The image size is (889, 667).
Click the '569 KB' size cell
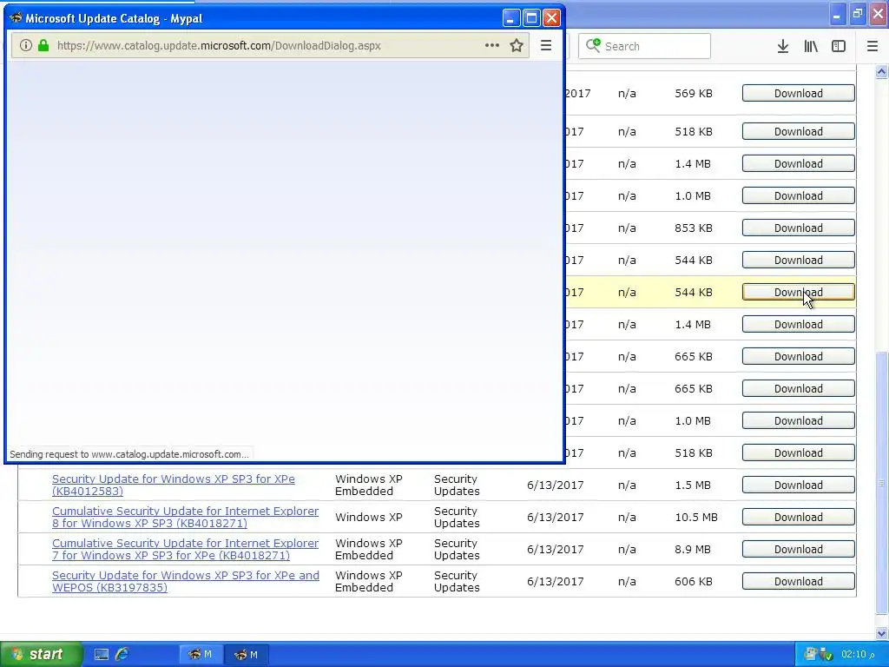[694, 94]
